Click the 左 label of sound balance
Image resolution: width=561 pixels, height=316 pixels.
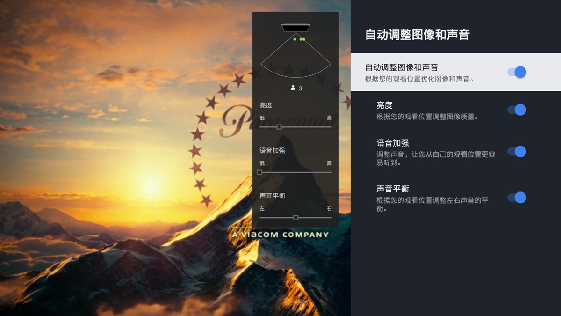point(262,209)
